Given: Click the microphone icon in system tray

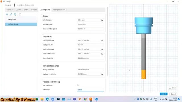Looking at the screenshot, I should click(x=151, y=99).
